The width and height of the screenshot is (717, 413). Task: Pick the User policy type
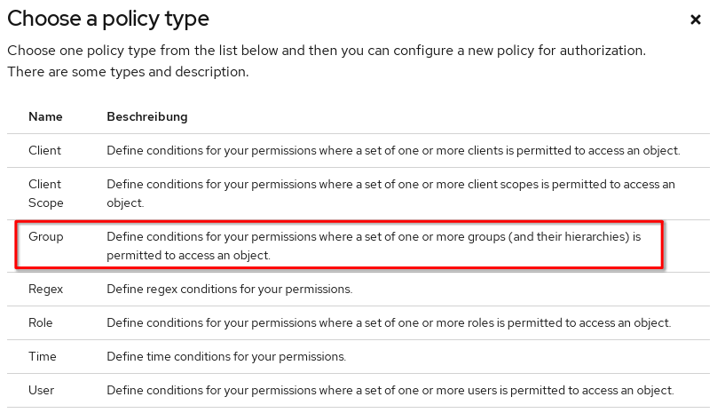coord(42,390)
